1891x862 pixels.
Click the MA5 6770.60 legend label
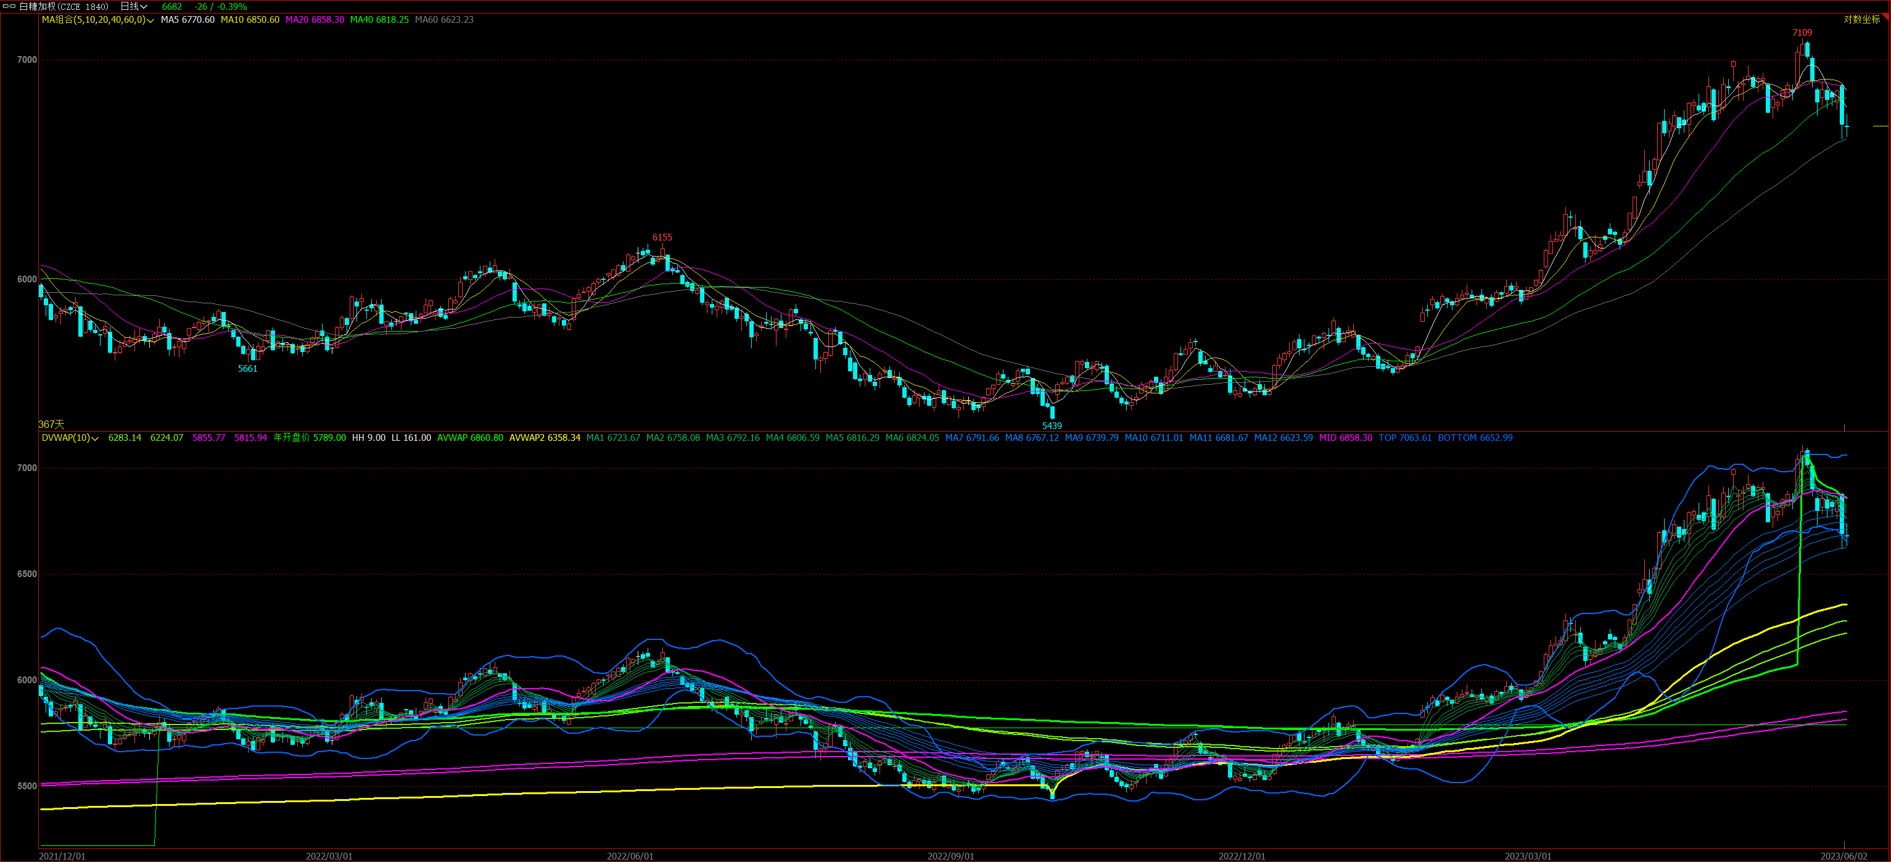point(187,20)
